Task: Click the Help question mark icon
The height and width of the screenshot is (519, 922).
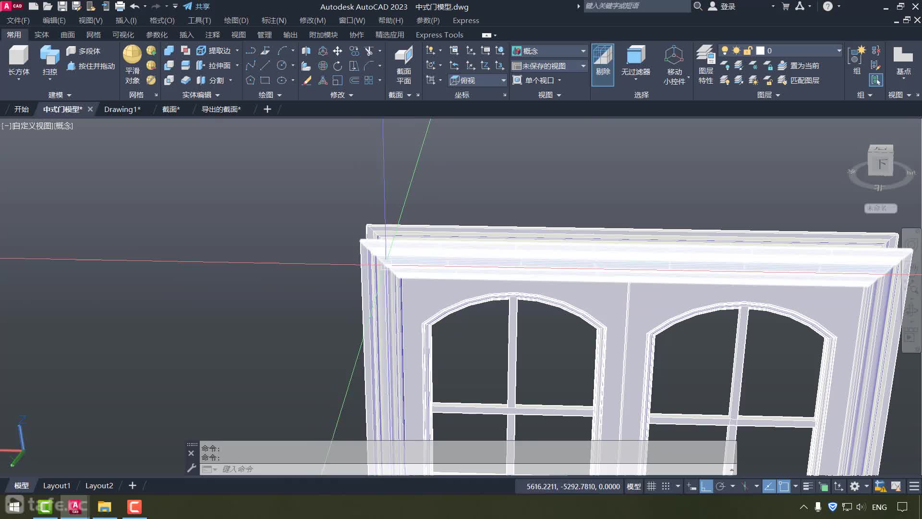Action: point(827,6)
